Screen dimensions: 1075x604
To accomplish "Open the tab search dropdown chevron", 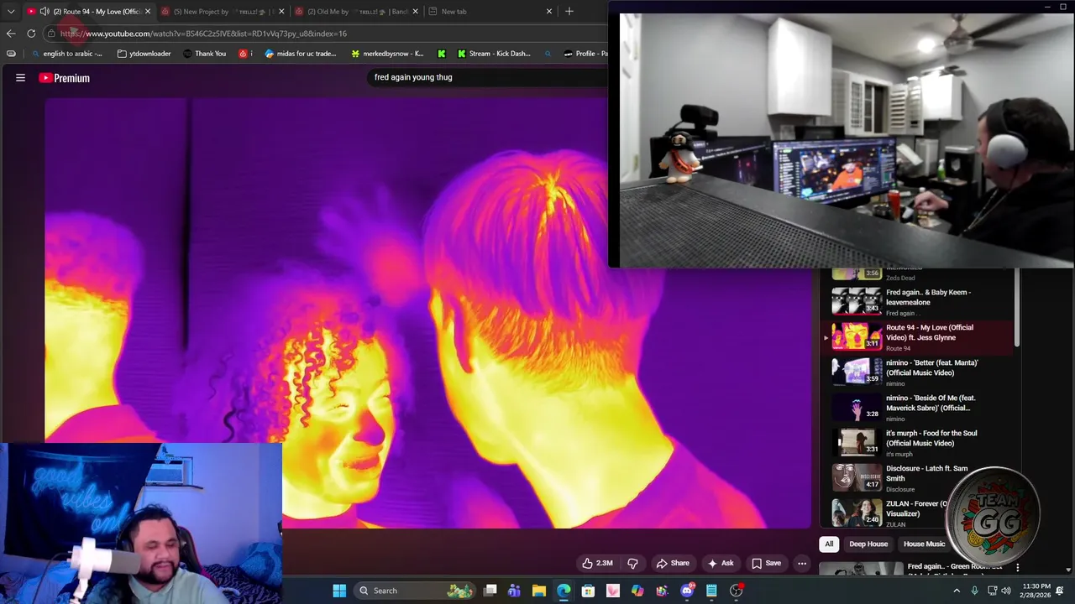I will coord(11,12).
